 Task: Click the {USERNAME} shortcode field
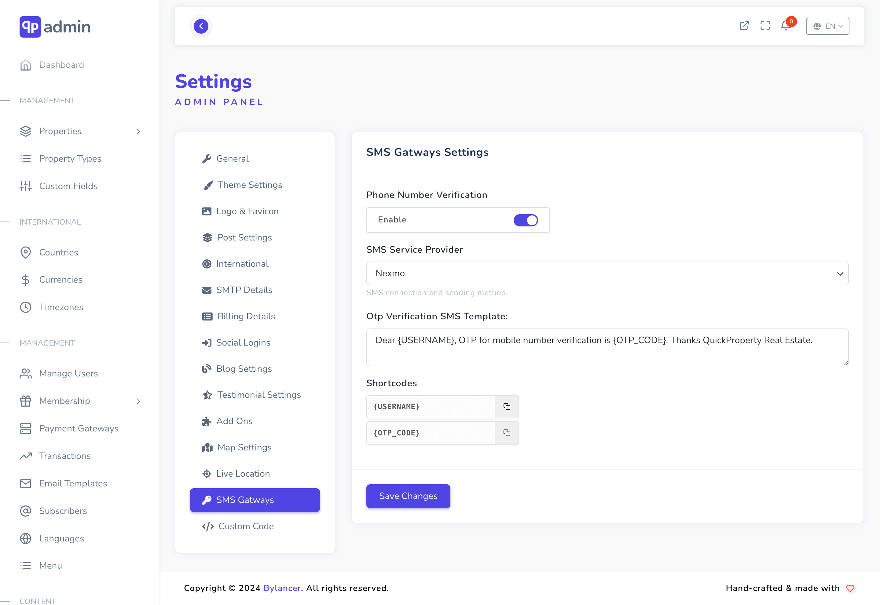point(430,407)
